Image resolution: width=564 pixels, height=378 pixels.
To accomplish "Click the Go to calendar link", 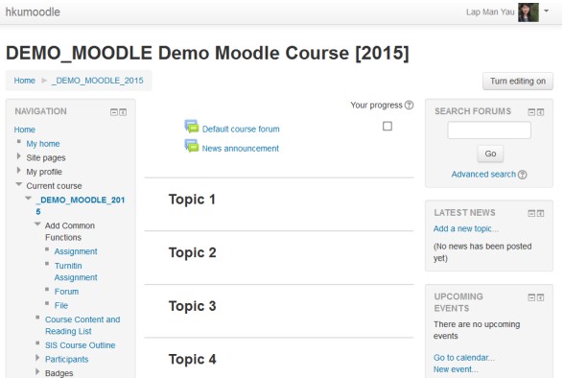I will click(463, 358).
